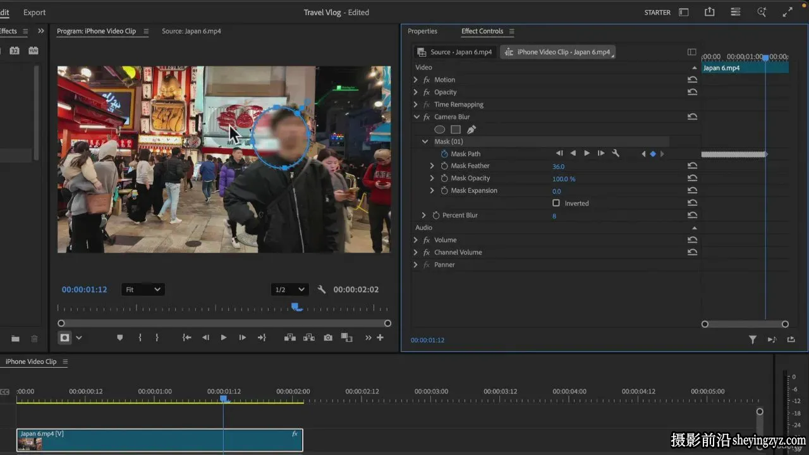
Task: Click Export Frame camera icon
Action: pos(328,338)
